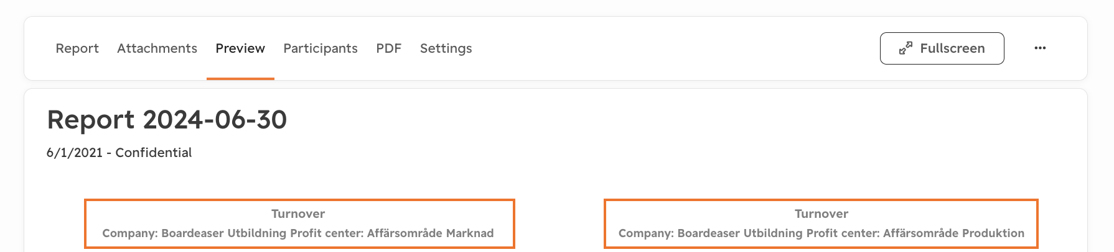1114x252 pixels.
Task: Select the Turnover title for Affärsområde Produktion
Action: point(821,214)
